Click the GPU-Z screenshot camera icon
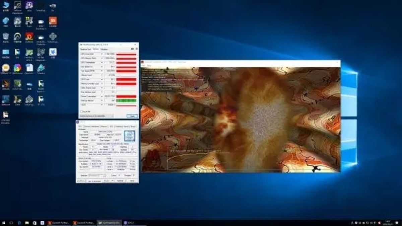The image size is (402, 226). point(132,49)
